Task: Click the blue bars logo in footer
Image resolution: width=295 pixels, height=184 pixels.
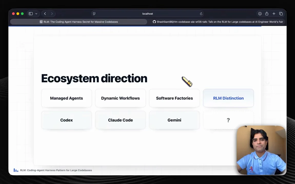Action: point(16,170)
